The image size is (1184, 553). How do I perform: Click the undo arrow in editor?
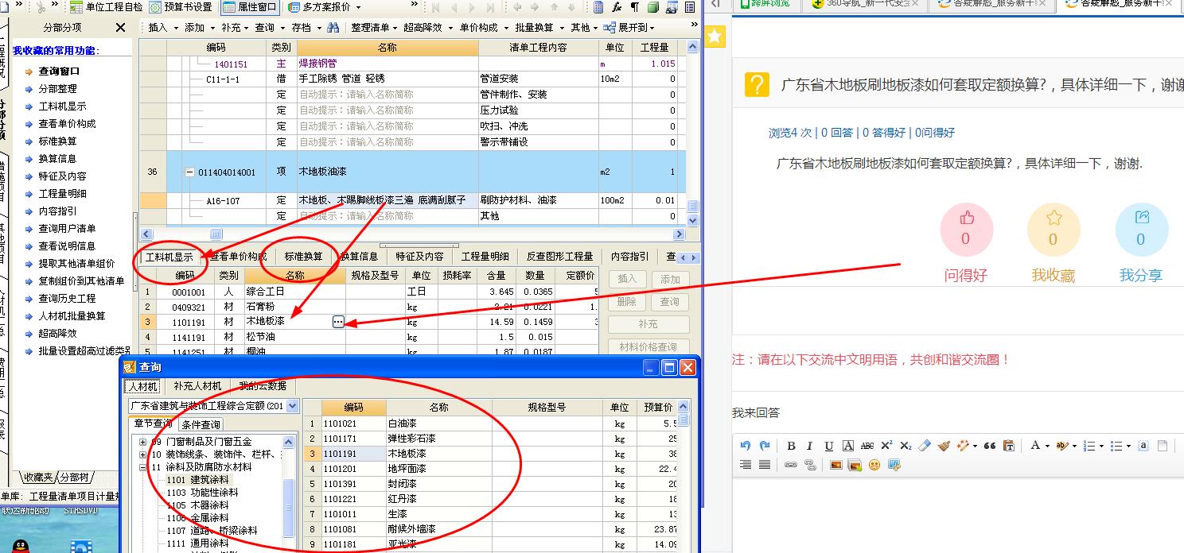745,446
